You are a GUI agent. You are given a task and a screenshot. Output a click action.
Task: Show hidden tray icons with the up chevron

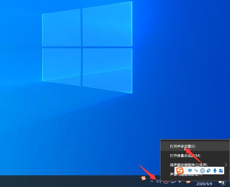coord(152,181)
